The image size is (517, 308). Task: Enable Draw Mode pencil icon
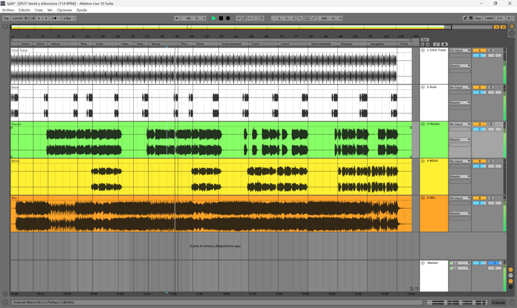[x=465, y=18]
